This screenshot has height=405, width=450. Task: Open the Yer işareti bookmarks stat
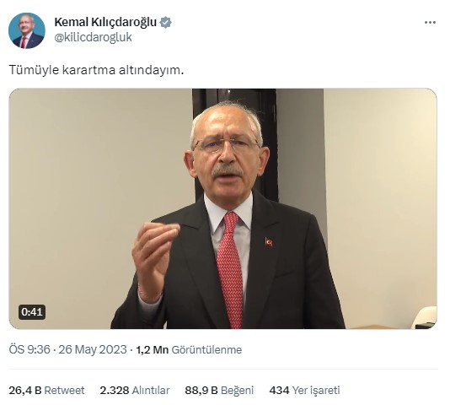pyautogui.click(x=316, y=391)
